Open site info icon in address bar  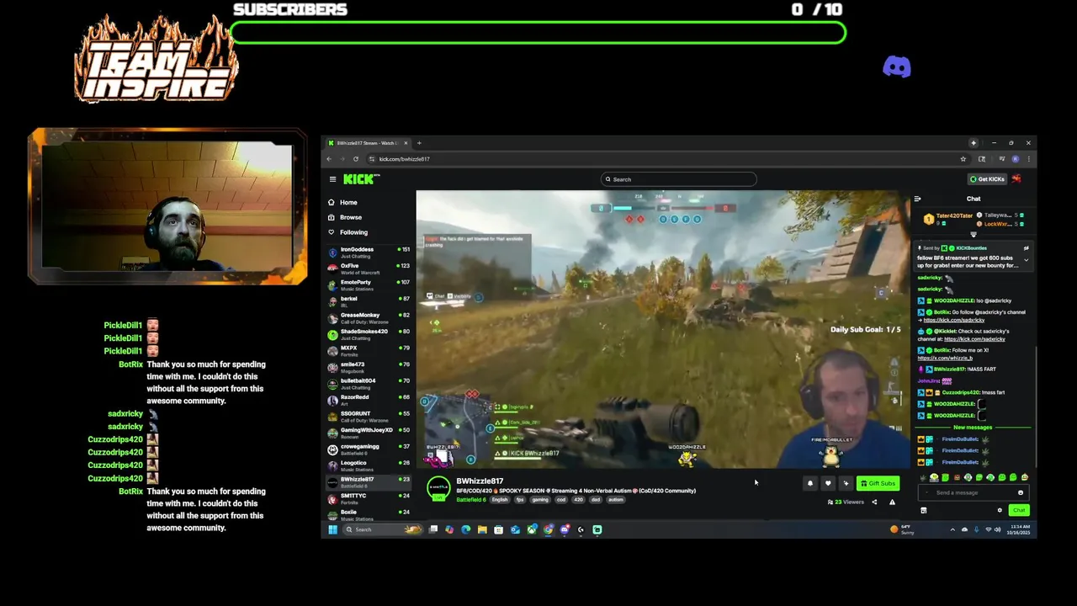372,159
